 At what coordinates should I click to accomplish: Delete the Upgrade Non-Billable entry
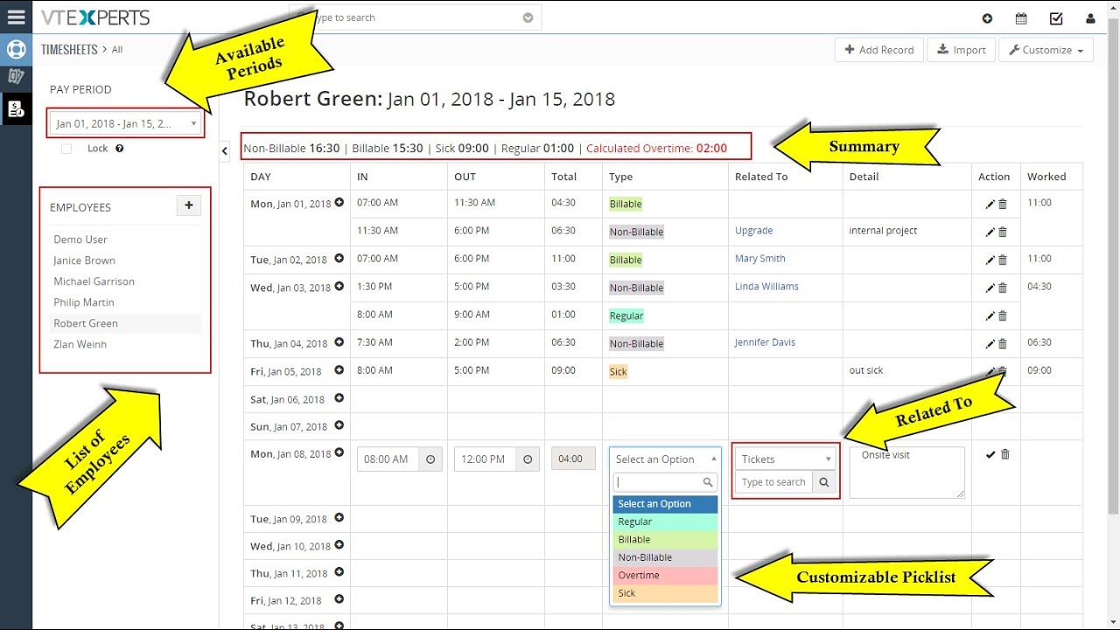coord(1003,232)
